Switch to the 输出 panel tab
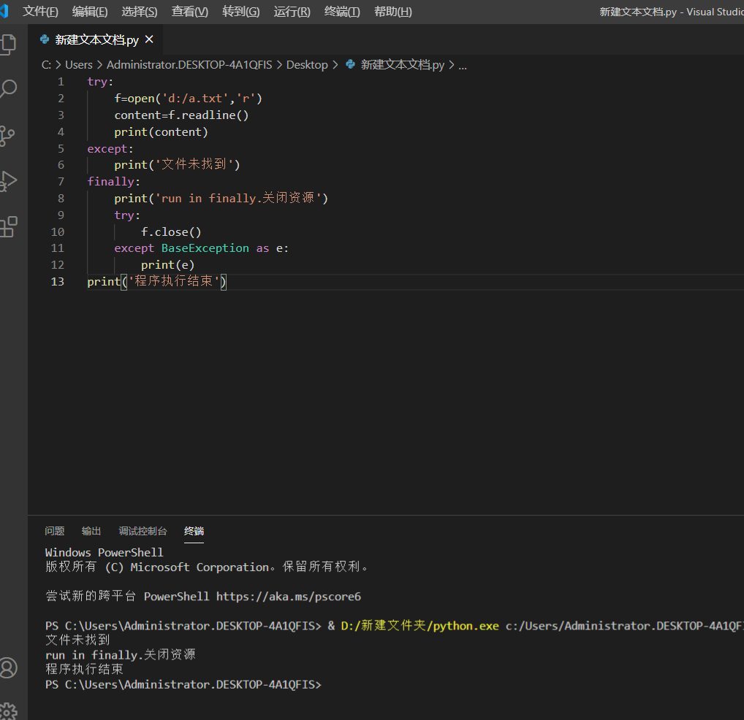Viewport: 744px width, 720px height. click(91, 531)
